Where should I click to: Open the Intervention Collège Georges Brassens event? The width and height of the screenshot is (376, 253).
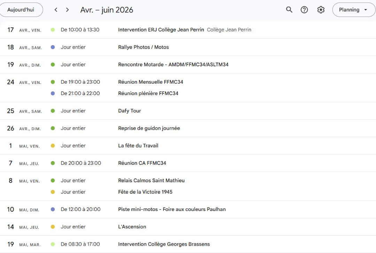coord(164,244)
